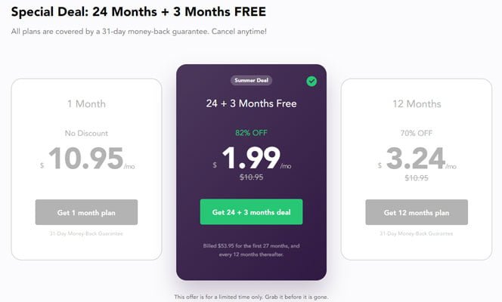Click the money-back guarantee text under 12 months plan
502x302 pixels.
(x=417, y=233)
